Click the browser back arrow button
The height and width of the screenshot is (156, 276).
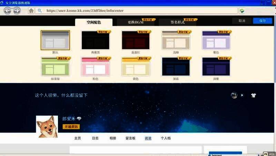click(7, 11)
